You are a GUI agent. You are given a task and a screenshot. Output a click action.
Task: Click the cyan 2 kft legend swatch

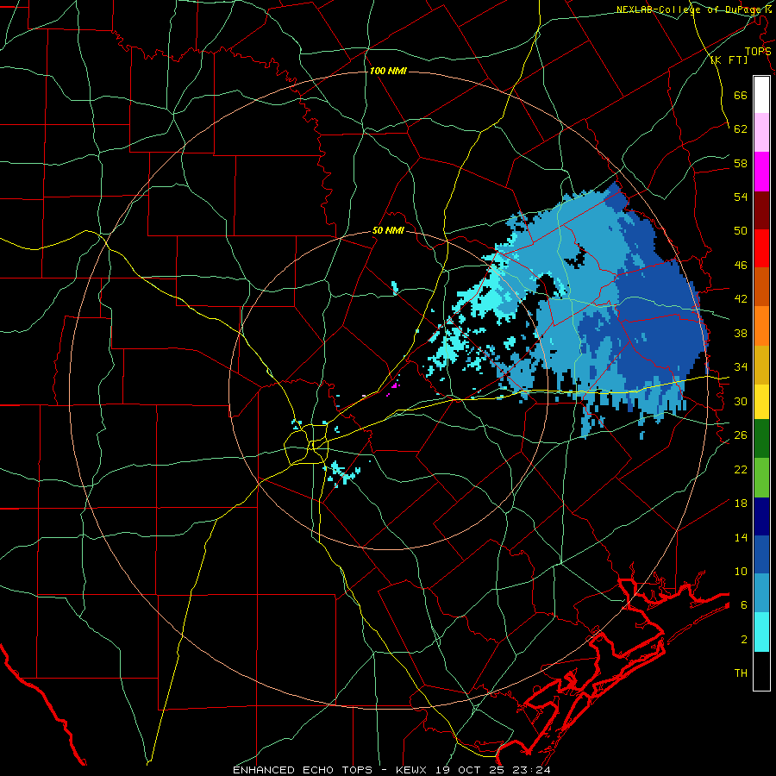[761, 632]
